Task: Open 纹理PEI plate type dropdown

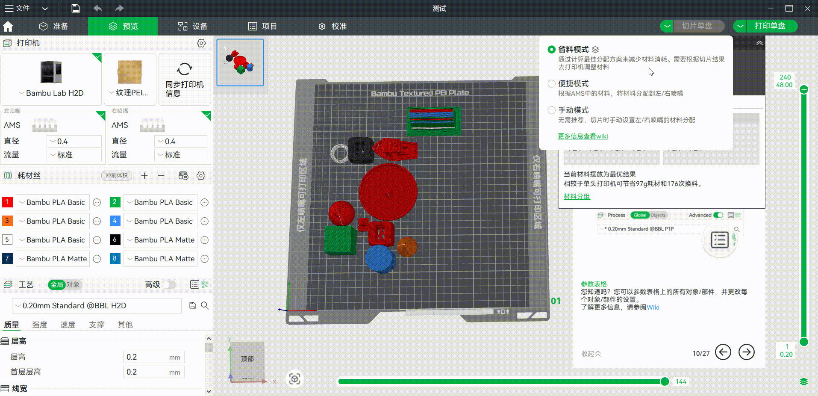Action: coord(128,93)
